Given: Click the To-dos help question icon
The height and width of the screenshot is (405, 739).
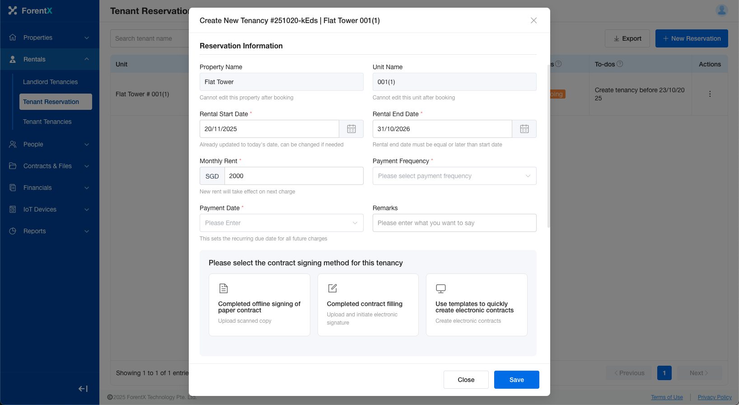Looking at the screenshot, I should 620,64.
